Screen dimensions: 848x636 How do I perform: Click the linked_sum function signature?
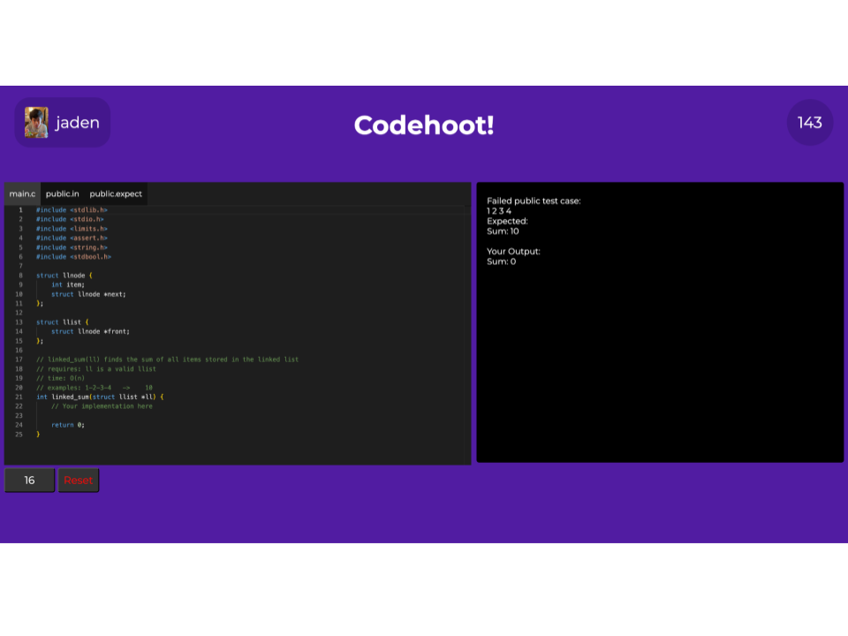point(100,397)
